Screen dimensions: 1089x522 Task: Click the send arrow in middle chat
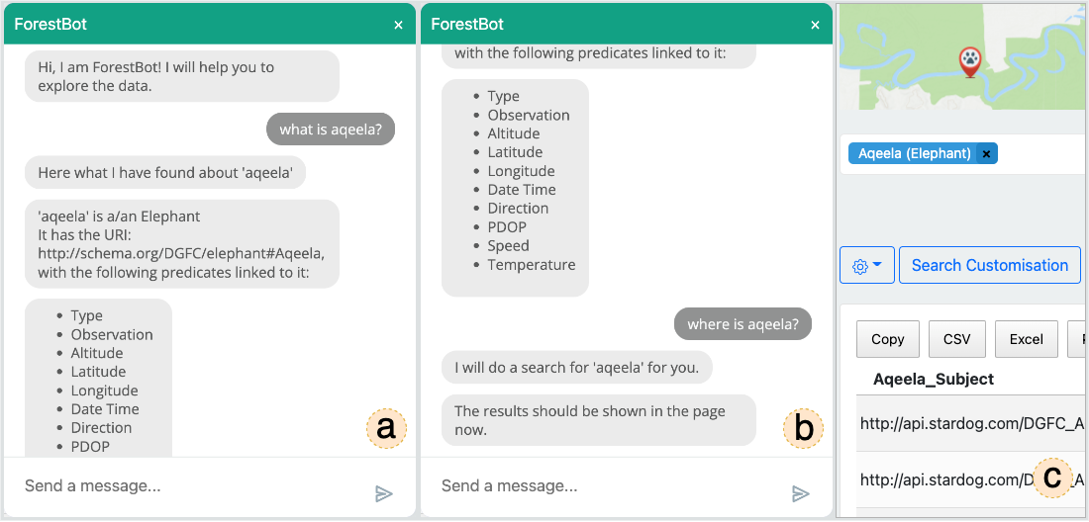801,493
